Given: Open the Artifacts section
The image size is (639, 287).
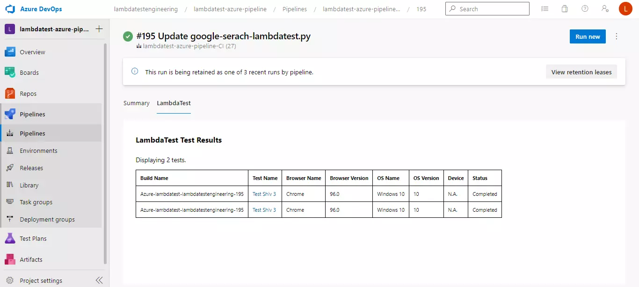Looking at the screenshot, I should pos(31,259).
